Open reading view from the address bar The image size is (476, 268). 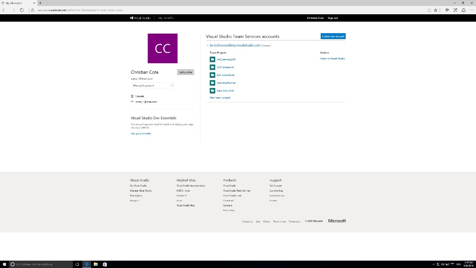(x=429, y=10)
